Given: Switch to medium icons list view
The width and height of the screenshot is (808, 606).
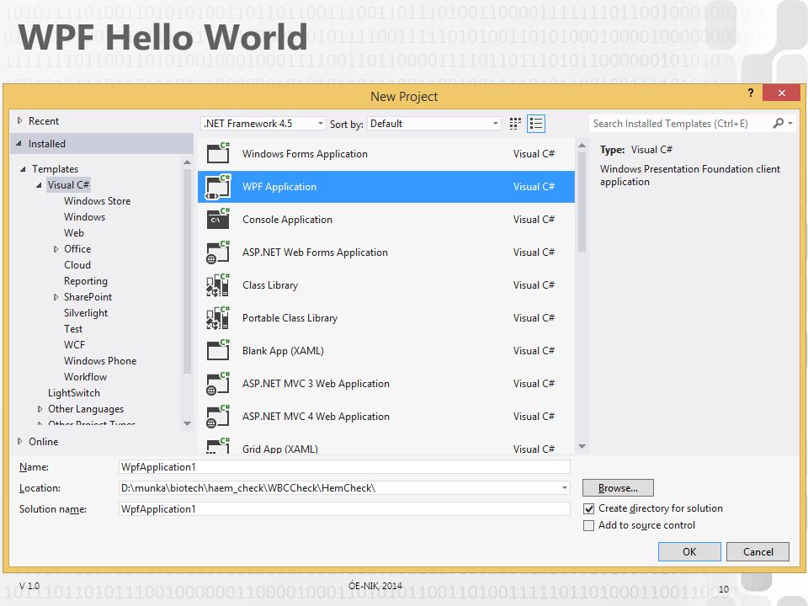Looking at the screenshot, I should tap(536, 124).
